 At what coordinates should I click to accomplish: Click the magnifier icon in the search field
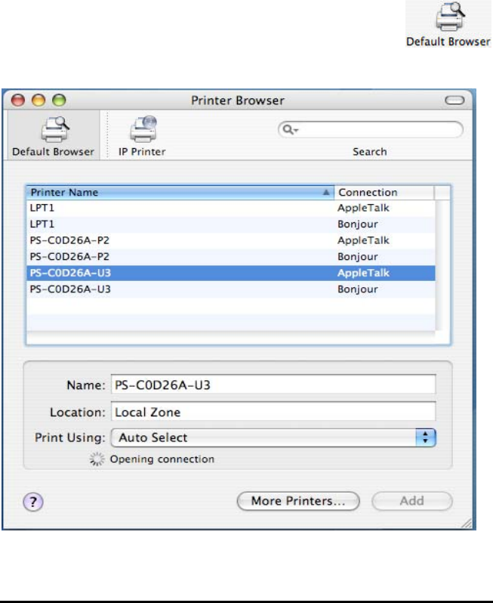coord(288,130)
